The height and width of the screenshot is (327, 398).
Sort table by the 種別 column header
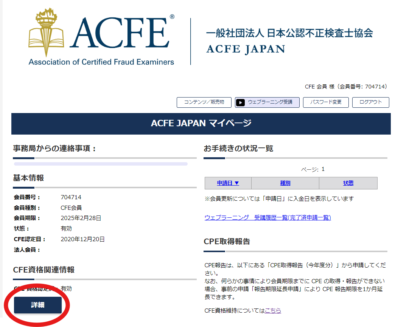point(285,183)
